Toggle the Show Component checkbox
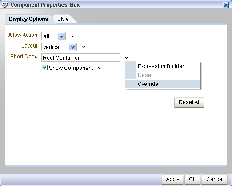This screenshot has width=232, height=186. tap(44, 68)
